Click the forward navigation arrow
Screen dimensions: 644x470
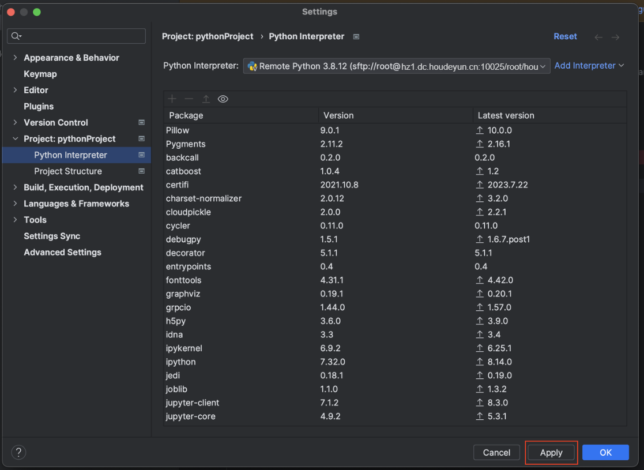coord(616,37)
